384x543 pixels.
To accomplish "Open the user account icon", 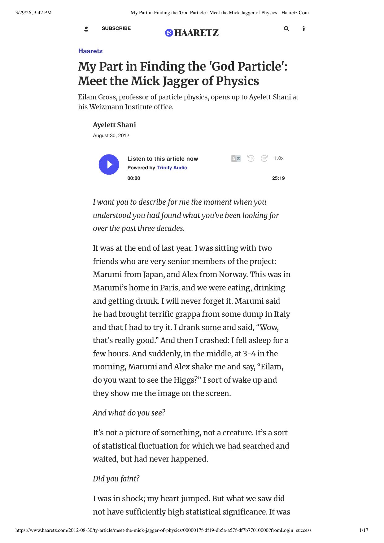I will pos(86,29).
